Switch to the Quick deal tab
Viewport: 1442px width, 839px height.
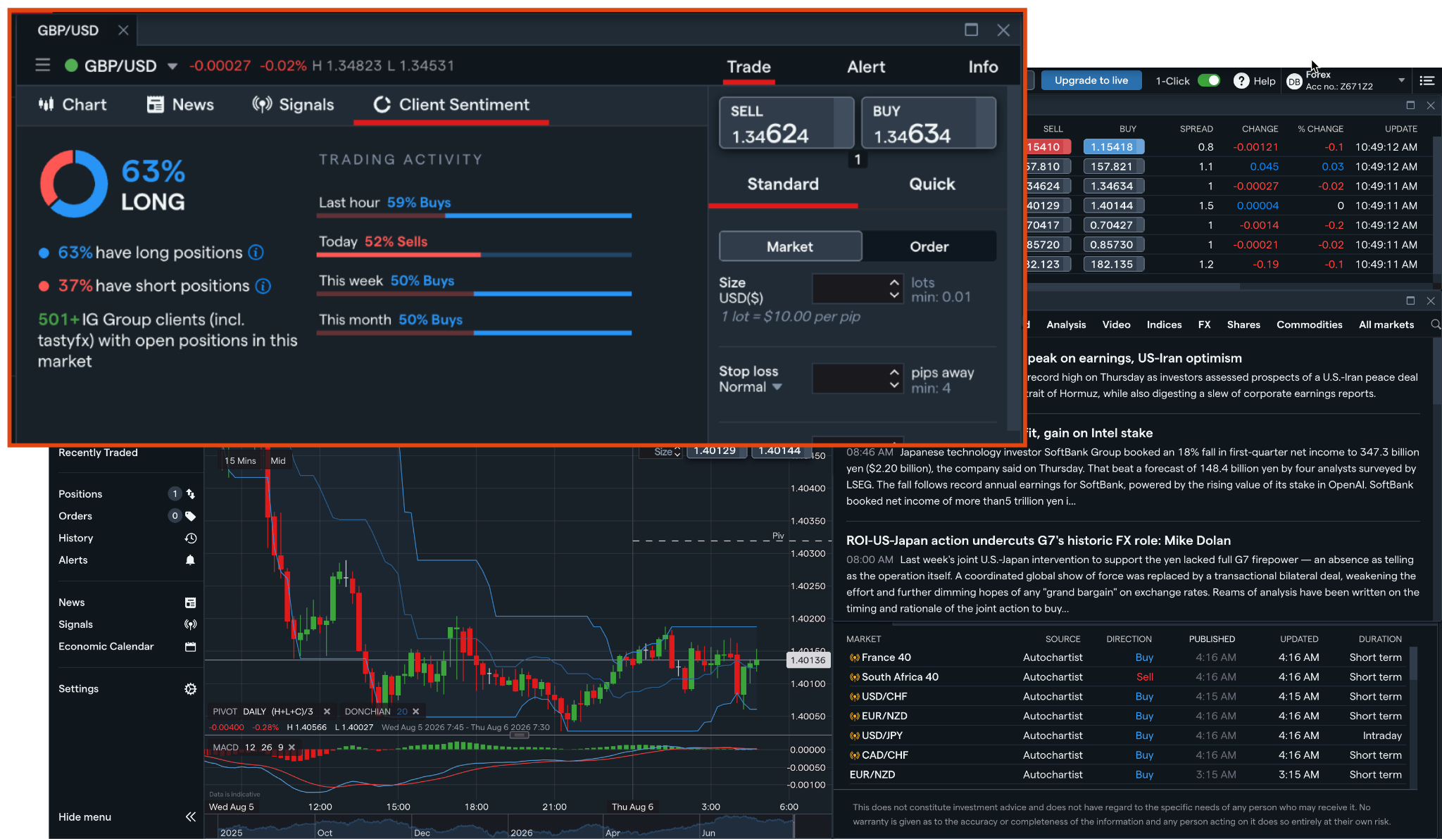932,184
